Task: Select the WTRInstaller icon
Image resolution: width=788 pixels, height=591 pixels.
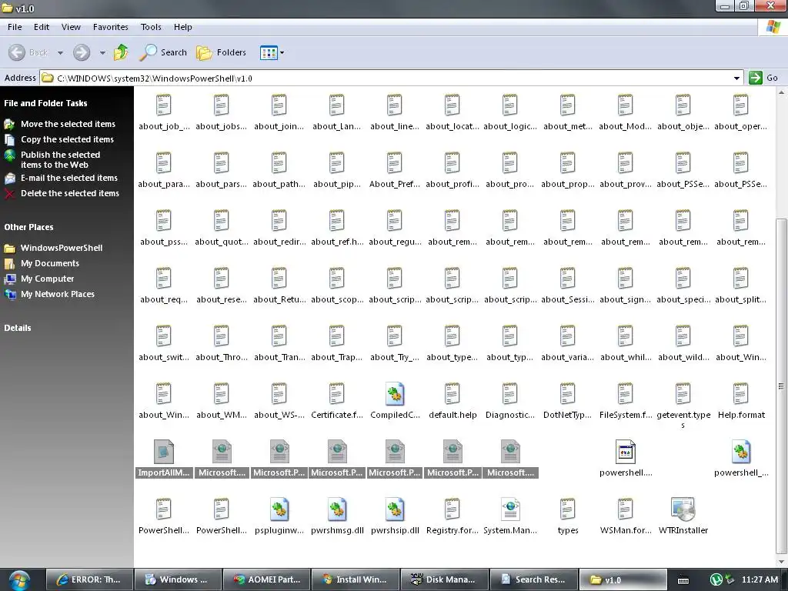Action: (x=683, y=509)
